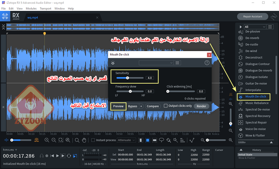Click the Play transport button
The width and height of the screenshot is (279, 169).
coord(58,156)
